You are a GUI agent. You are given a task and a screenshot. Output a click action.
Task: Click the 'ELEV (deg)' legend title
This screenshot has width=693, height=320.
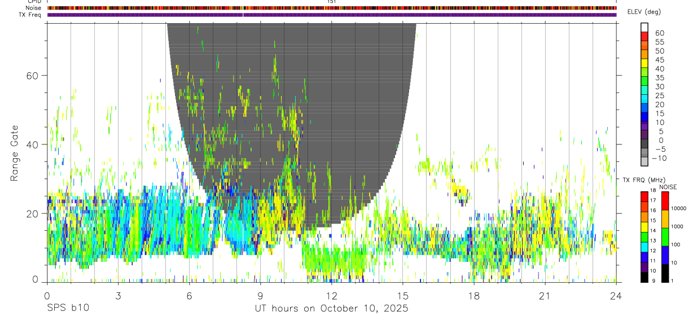click(x=644, y=12)
